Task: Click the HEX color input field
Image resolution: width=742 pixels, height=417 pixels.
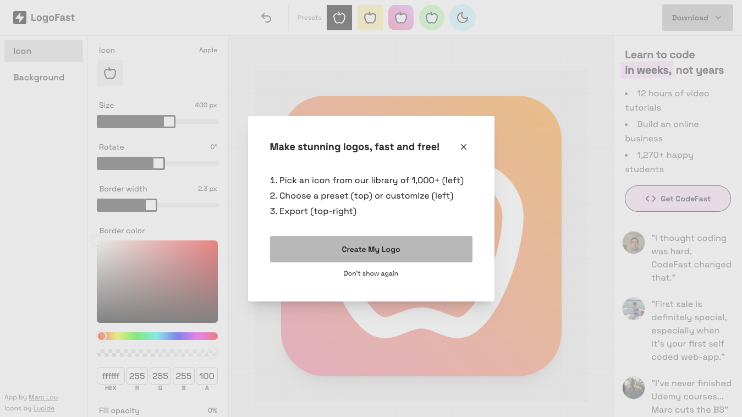Action: pyautogui.click(x=111, y=376)
